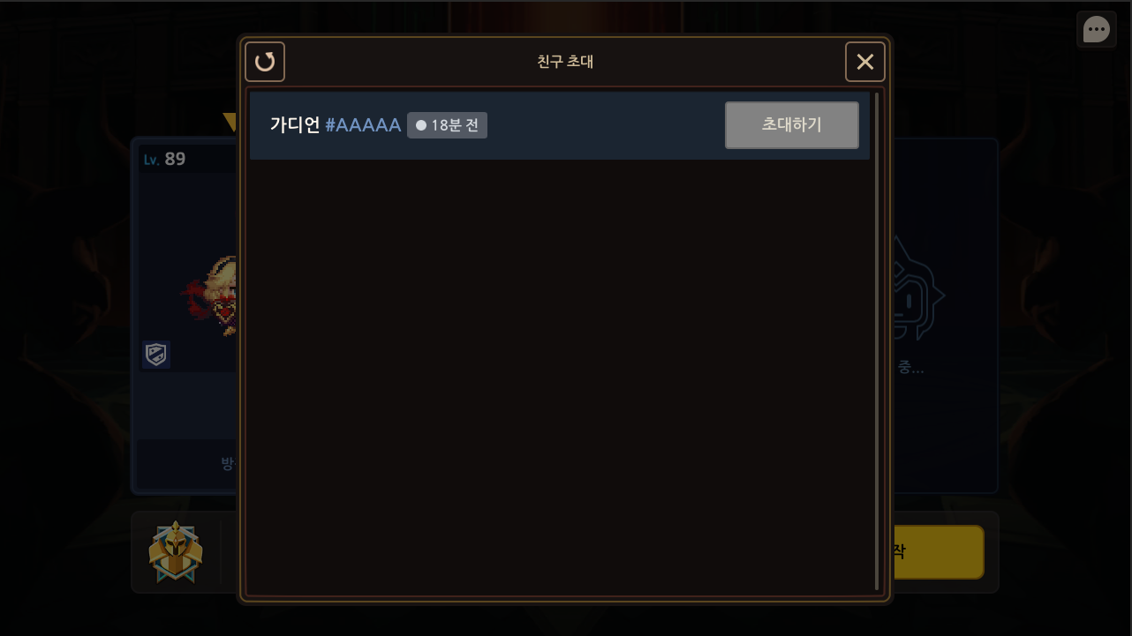Screen dimensions: 1132x636
Task: Click the Lv. 89 level label
Action: (x=165, y=160)
